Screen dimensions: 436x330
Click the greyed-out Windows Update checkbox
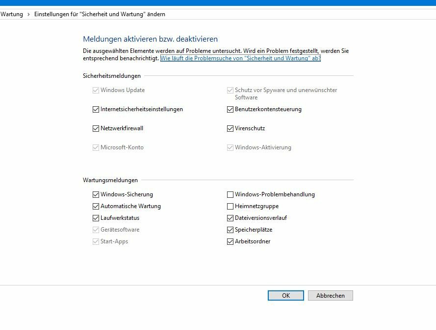point(96,90)
